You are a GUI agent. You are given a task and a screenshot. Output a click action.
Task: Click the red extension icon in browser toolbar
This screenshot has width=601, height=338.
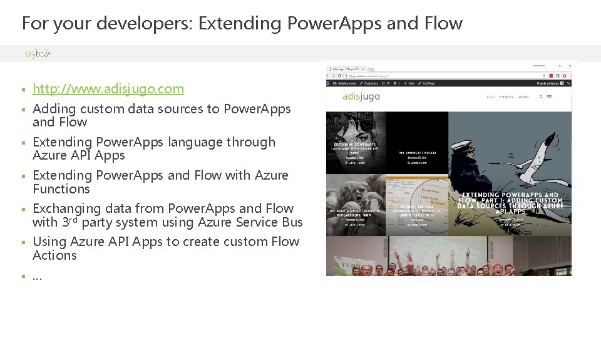pos(551,76)
